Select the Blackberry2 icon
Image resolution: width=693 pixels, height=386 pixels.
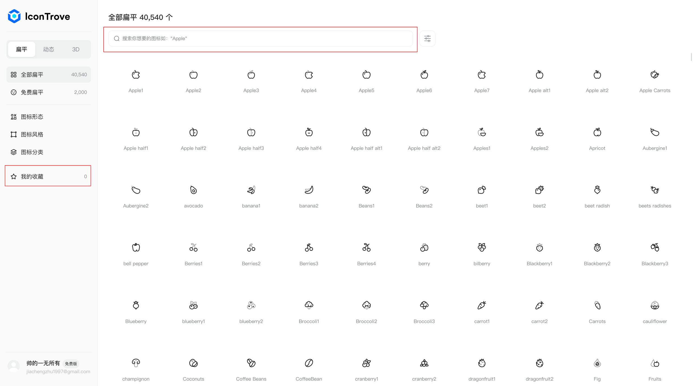(x=597, y=248)
